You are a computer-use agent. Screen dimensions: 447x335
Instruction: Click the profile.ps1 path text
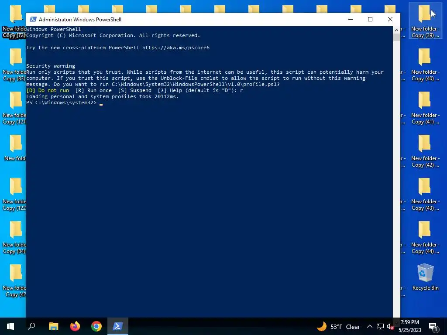[196, 84]
